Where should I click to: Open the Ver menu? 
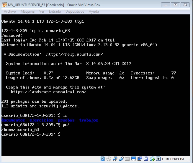[x=42, y=11]
